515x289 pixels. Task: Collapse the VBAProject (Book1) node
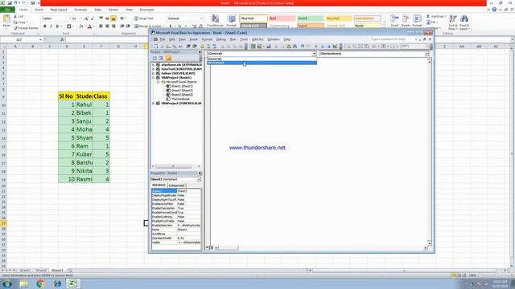154,78
